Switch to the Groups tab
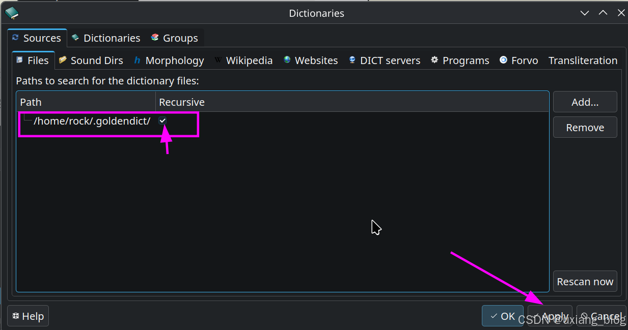Screen dimensions: 628x330 [175, 38]
